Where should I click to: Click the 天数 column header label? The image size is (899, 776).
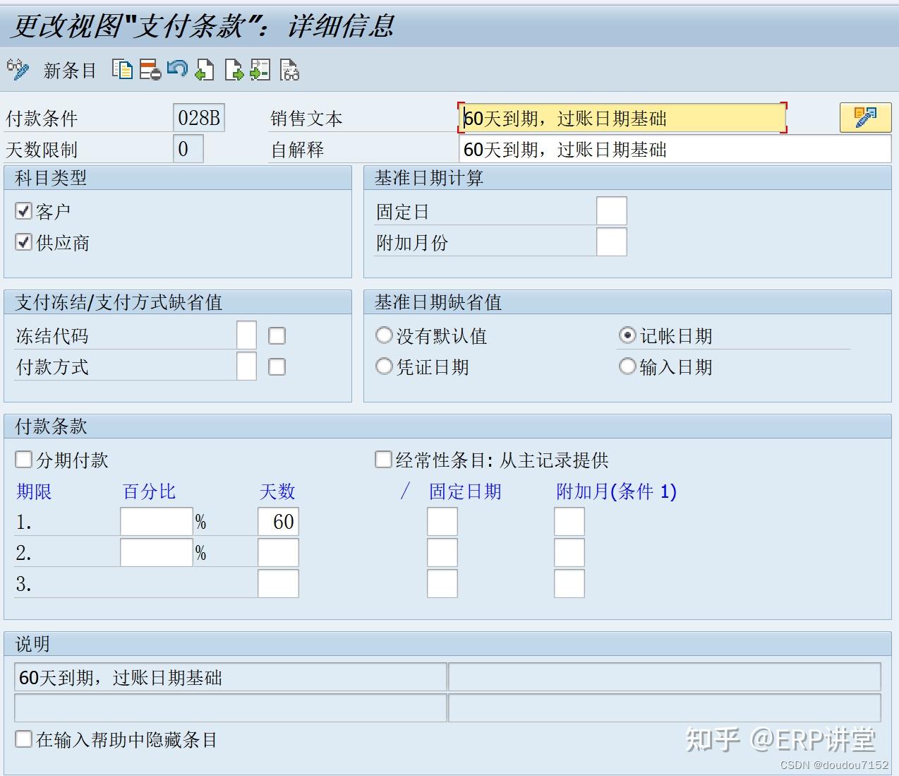tap(277, 491)
